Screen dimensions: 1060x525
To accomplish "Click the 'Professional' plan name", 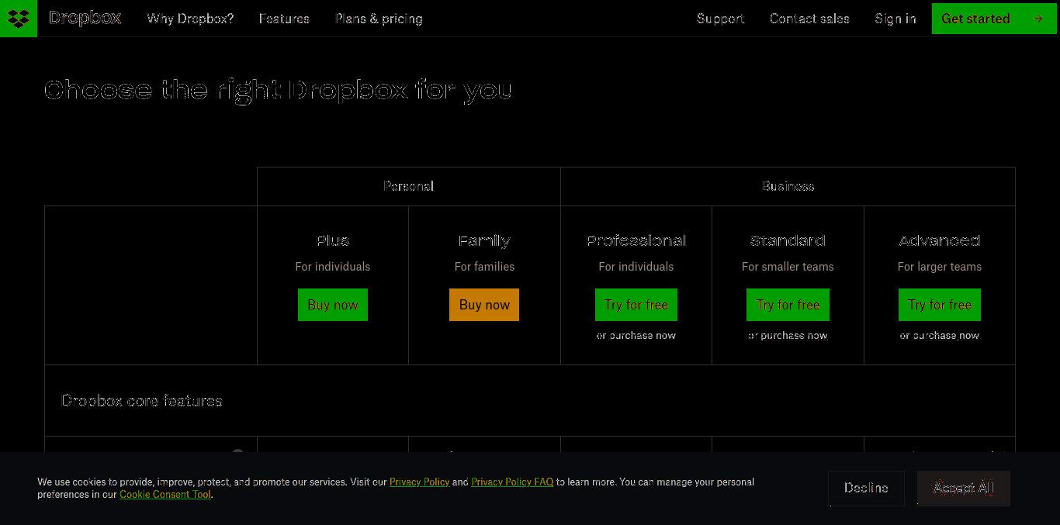I will [x=636, y=240].
